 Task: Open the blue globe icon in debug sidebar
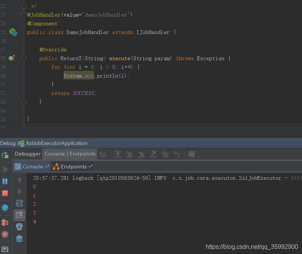click(x=5, y=208)
